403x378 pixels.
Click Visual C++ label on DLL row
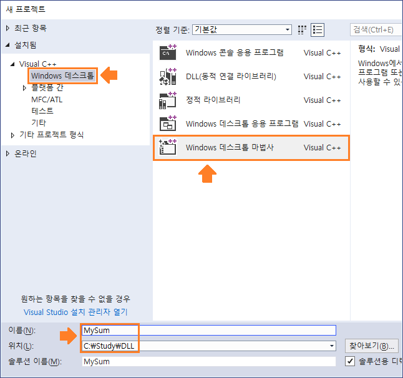[x=322, y=77]
